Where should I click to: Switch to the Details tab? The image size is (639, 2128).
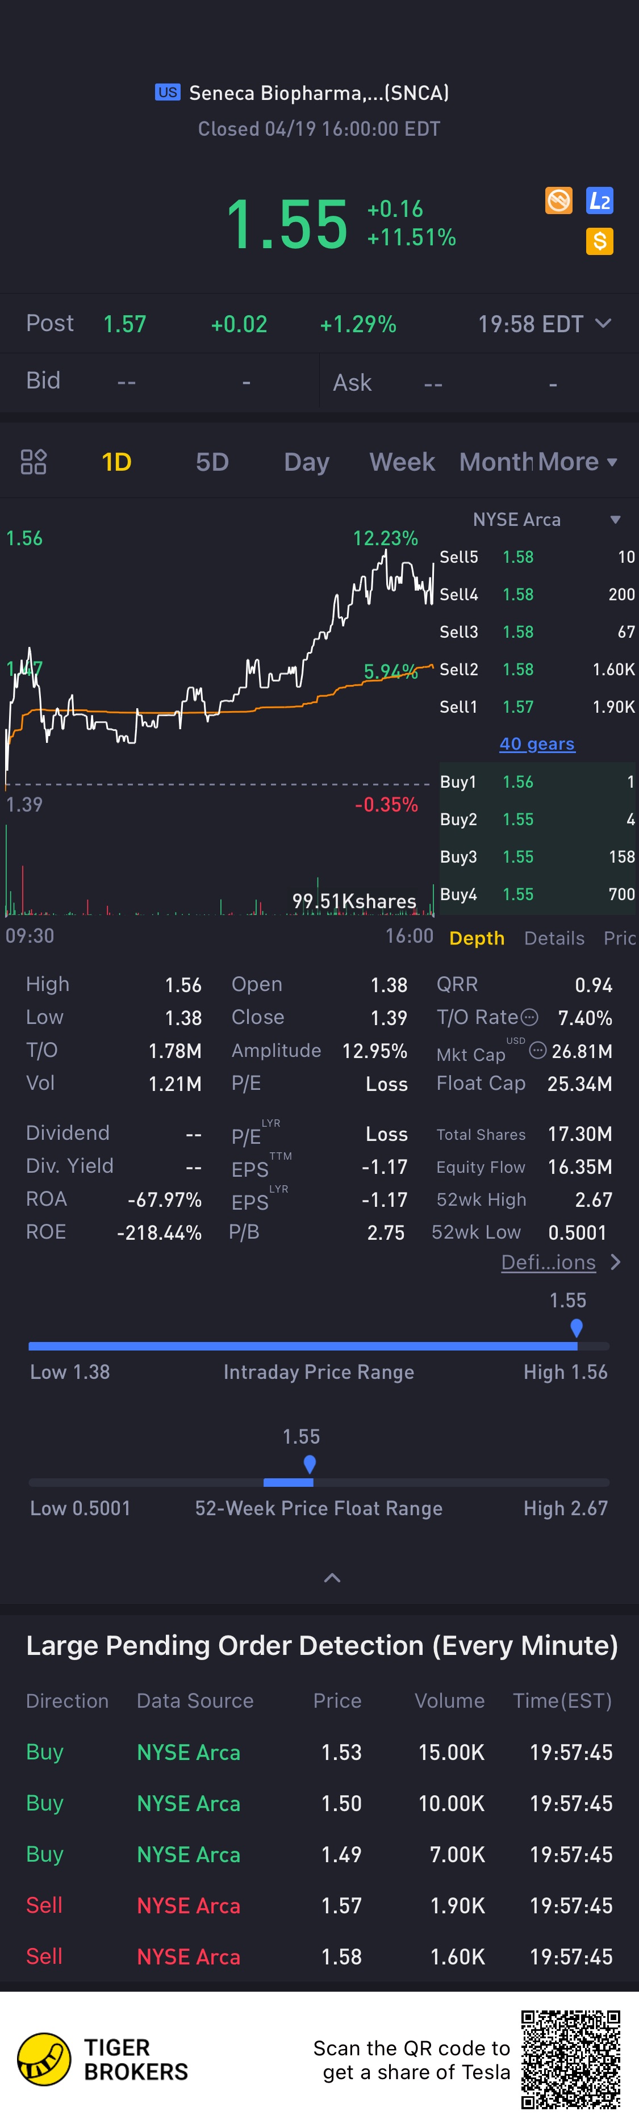(x=554, y=938)
